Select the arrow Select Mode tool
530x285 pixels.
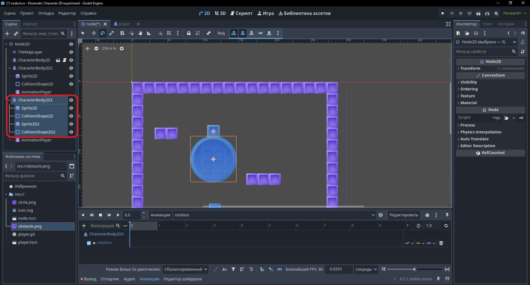click(x=83, y=33)
